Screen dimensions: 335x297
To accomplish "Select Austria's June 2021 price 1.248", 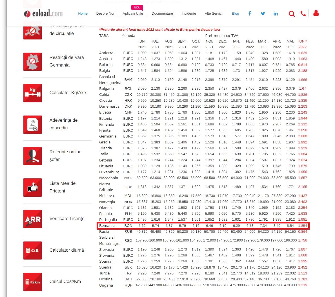I will pos(142,59).
